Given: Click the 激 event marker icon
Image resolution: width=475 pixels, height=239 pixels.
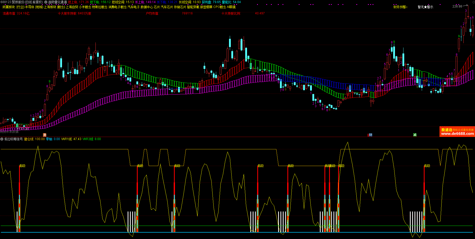Looking at the screenshot, I should (x=45, y=135).
